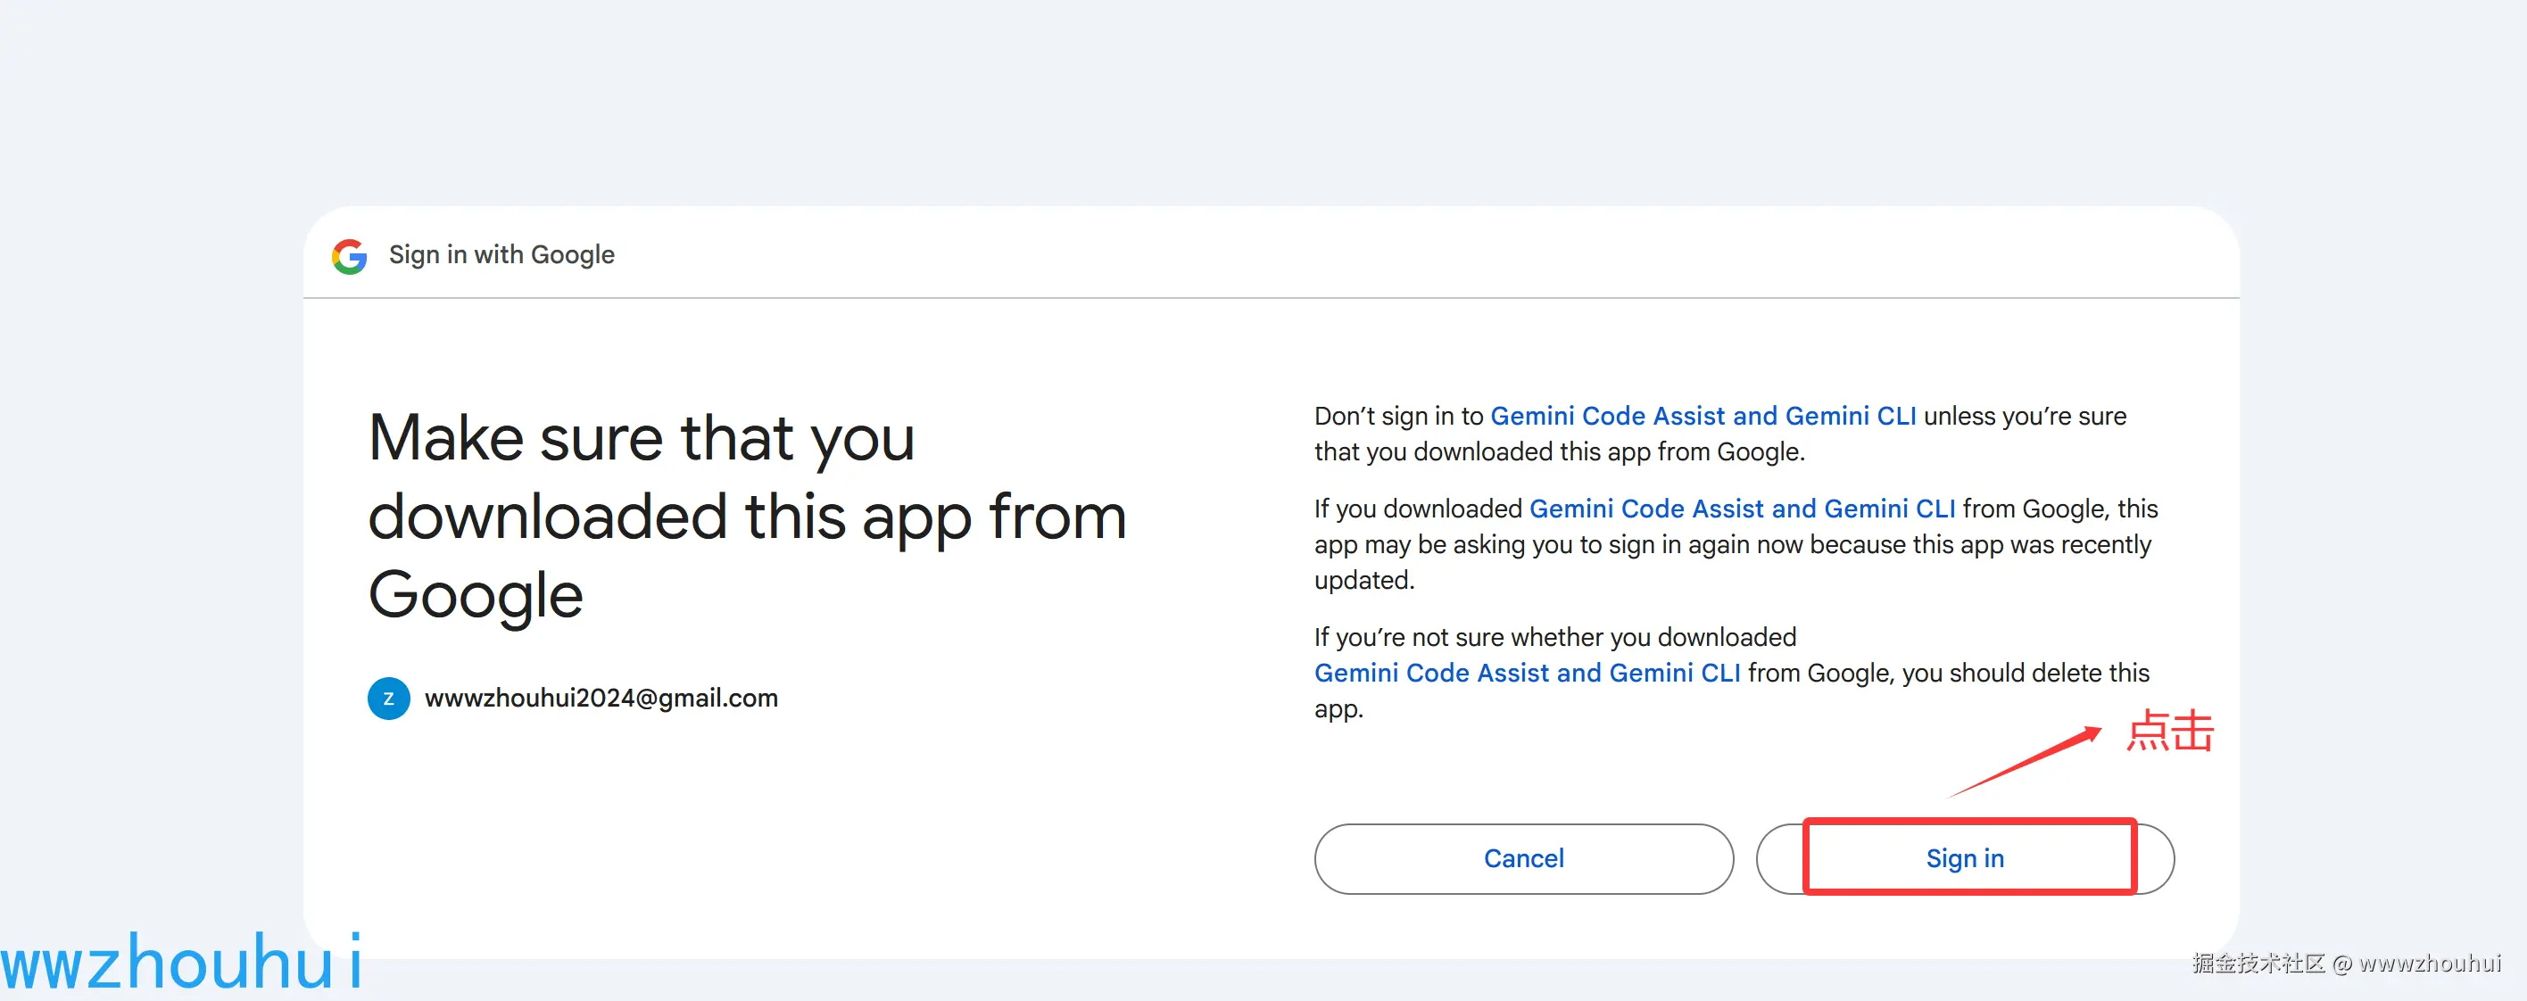
Task: Click the Sign in button
Action: (x=1965, y=859)
